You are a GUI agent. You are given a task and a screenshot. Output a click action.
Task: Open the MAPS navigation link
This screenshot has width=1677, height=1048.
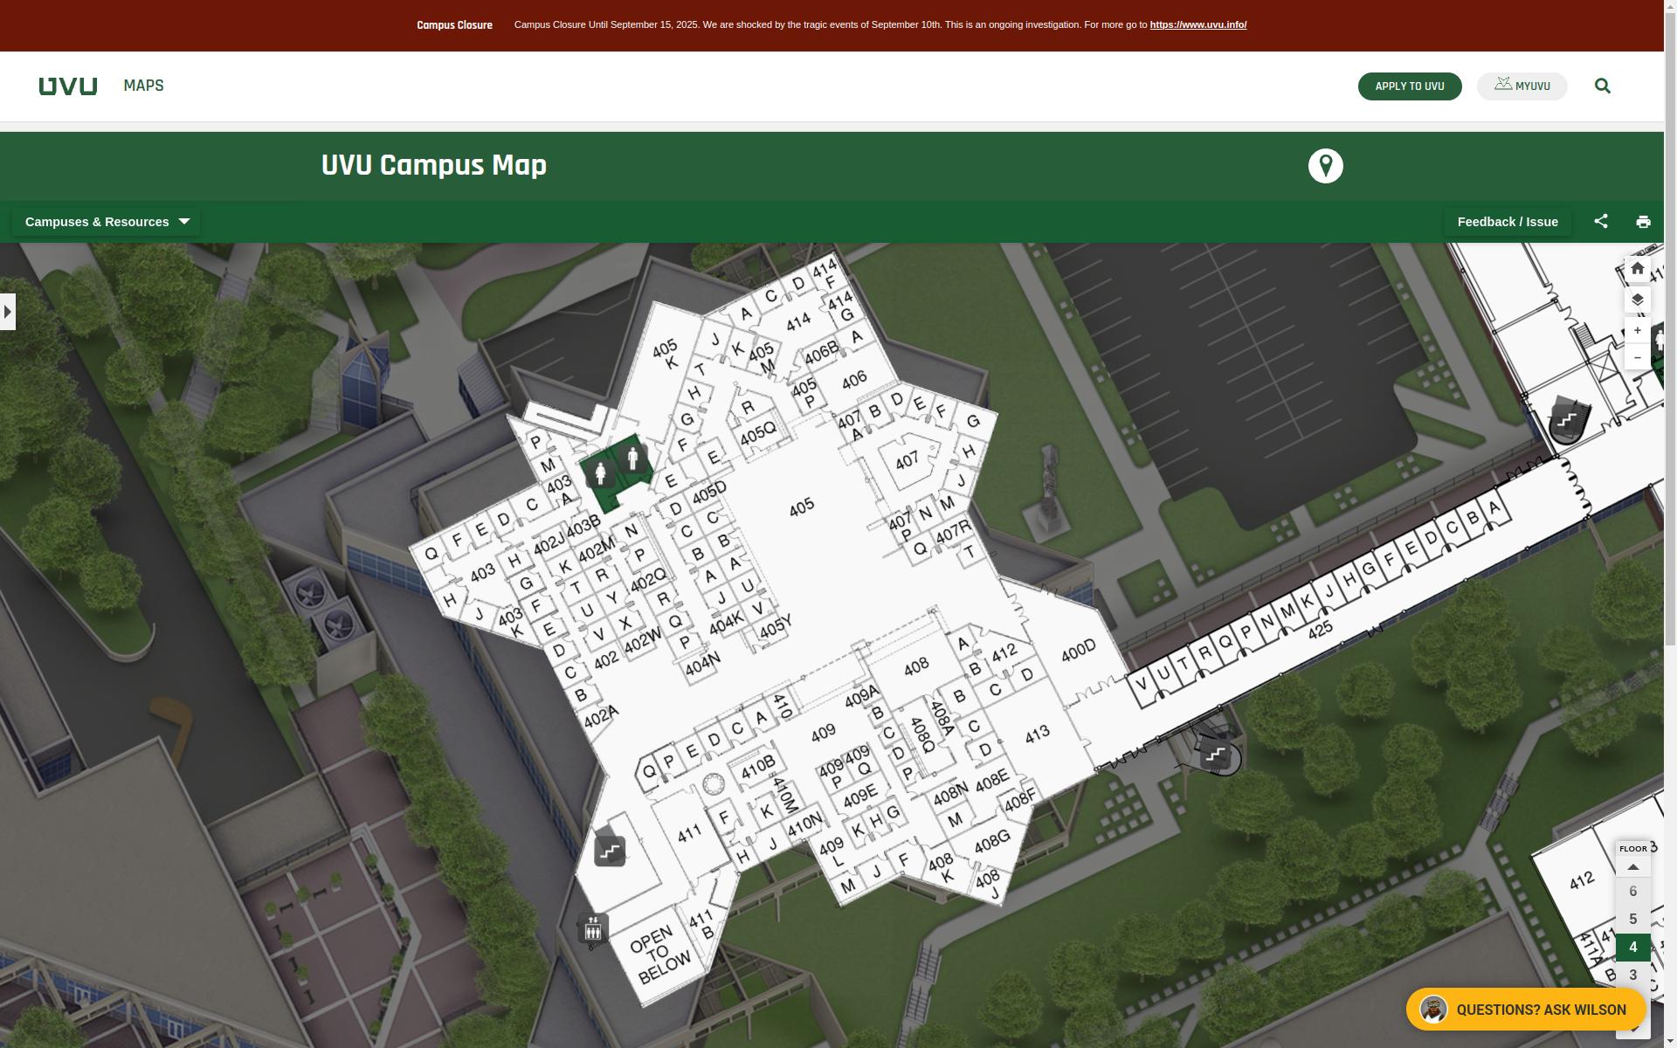(143, 86)
